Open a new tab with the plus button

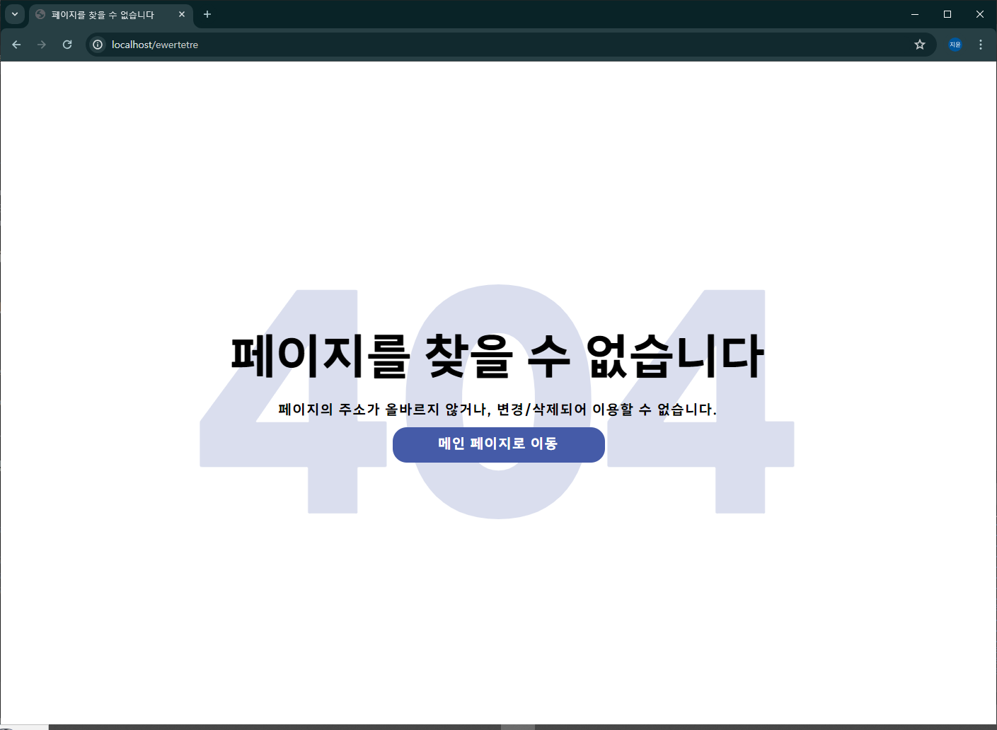[207, 14]
